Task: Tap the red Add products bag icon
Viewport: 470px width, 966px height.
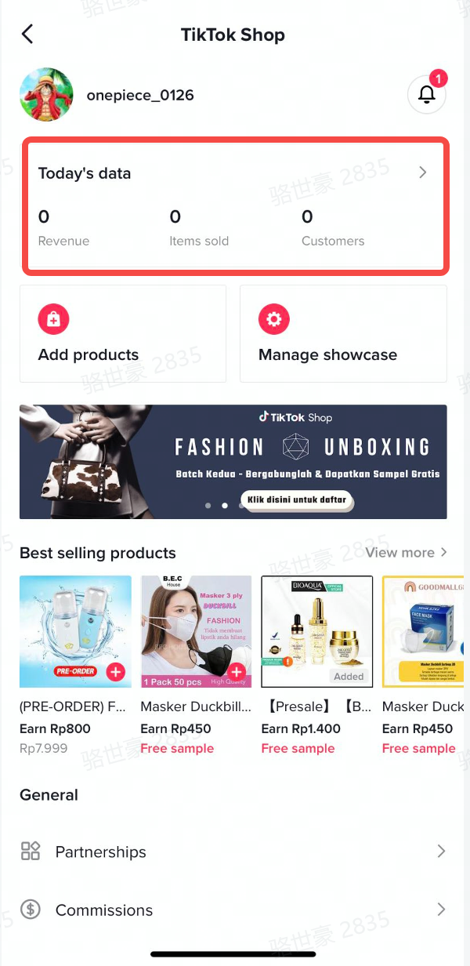Action: pyautogui.click(x=54, y=320)
